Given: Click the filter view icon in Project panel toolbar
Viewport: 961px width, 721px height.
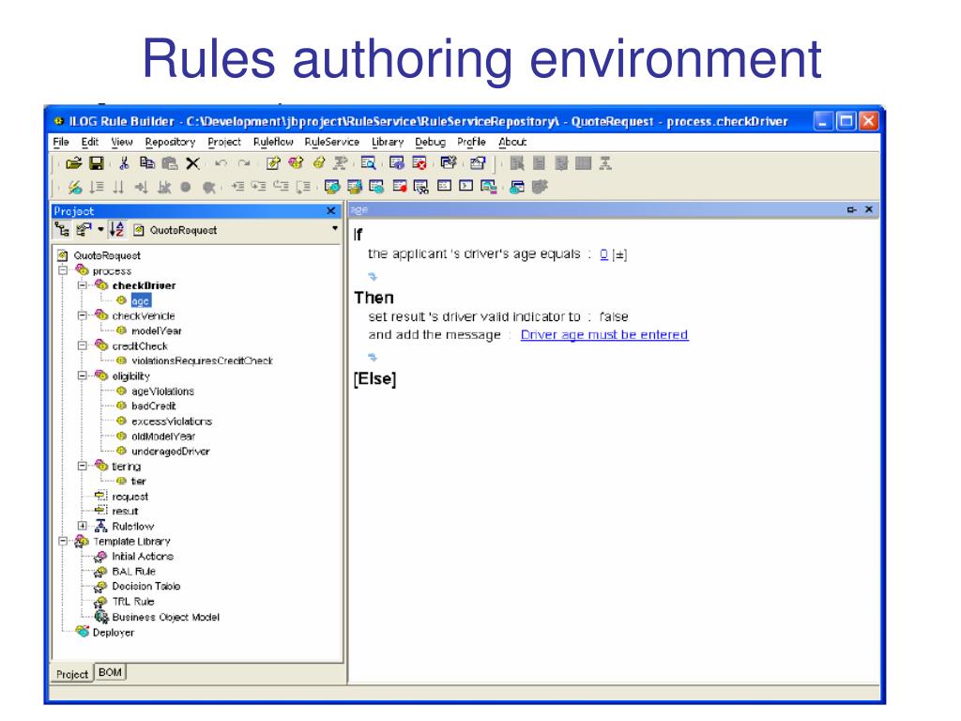Looking at the screenshot, I should tap(84, 230).
